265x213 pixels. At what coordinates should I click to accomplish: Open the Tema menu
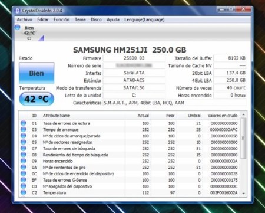click(x=80, y=19)
